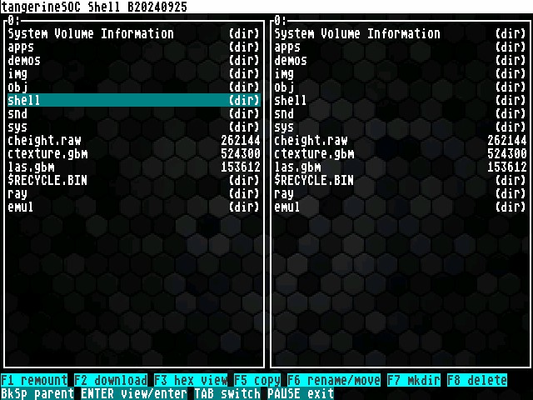
Task: Click BkSp parent hint
Action: pyautogui.click(x=37, y=393)
